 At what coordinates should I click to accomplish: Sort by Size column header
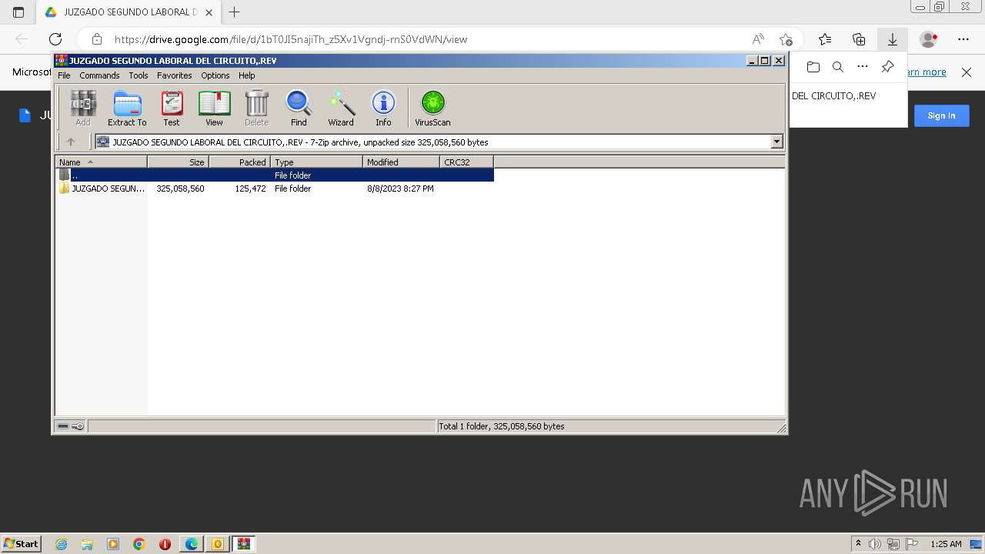178,162
